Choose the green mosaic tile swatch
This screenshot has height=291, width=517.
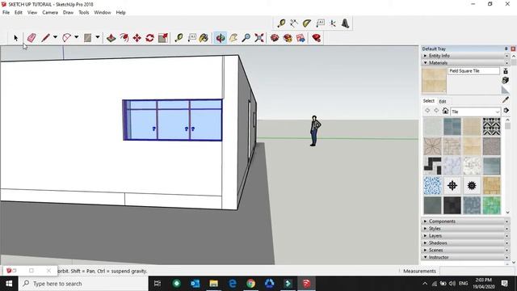[x=491, y=205]
